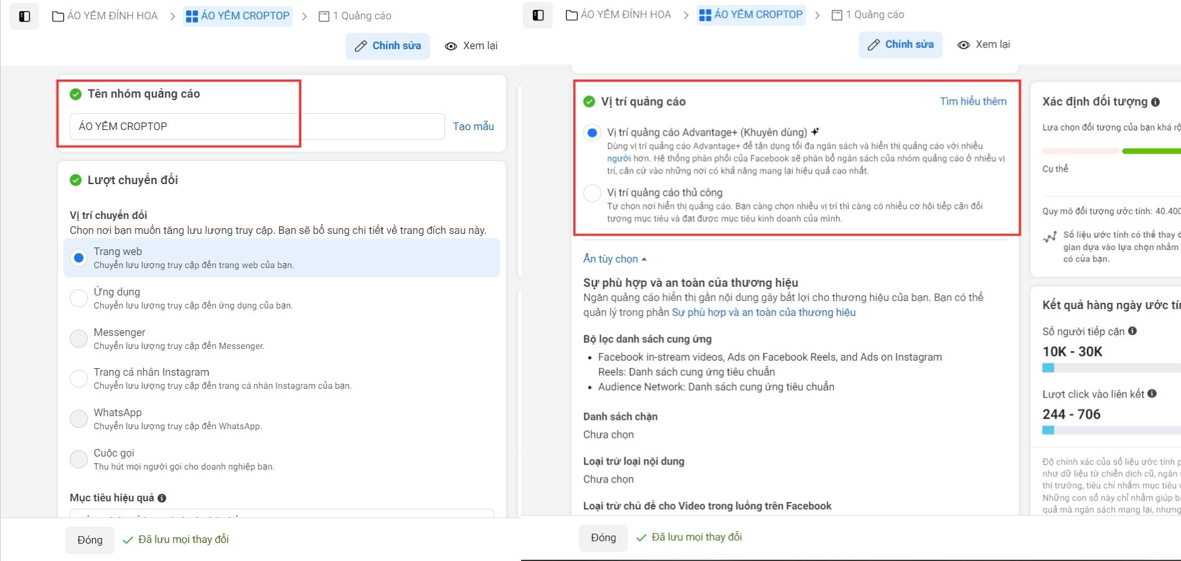Viewport: 1181px width, 561px height.
Task: Click 'Cụ thể' label under audience gauge
Action: (x=1055, y=169)
